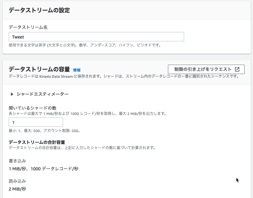
Task: Click the 制限の引き上げをリクエスト button
Action: (x=206, y=69)
